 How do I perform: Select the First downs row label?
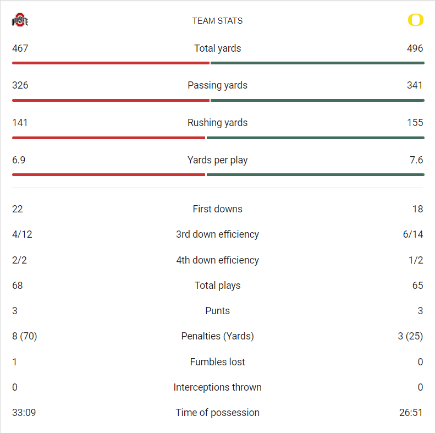click(x=217, y=209)
